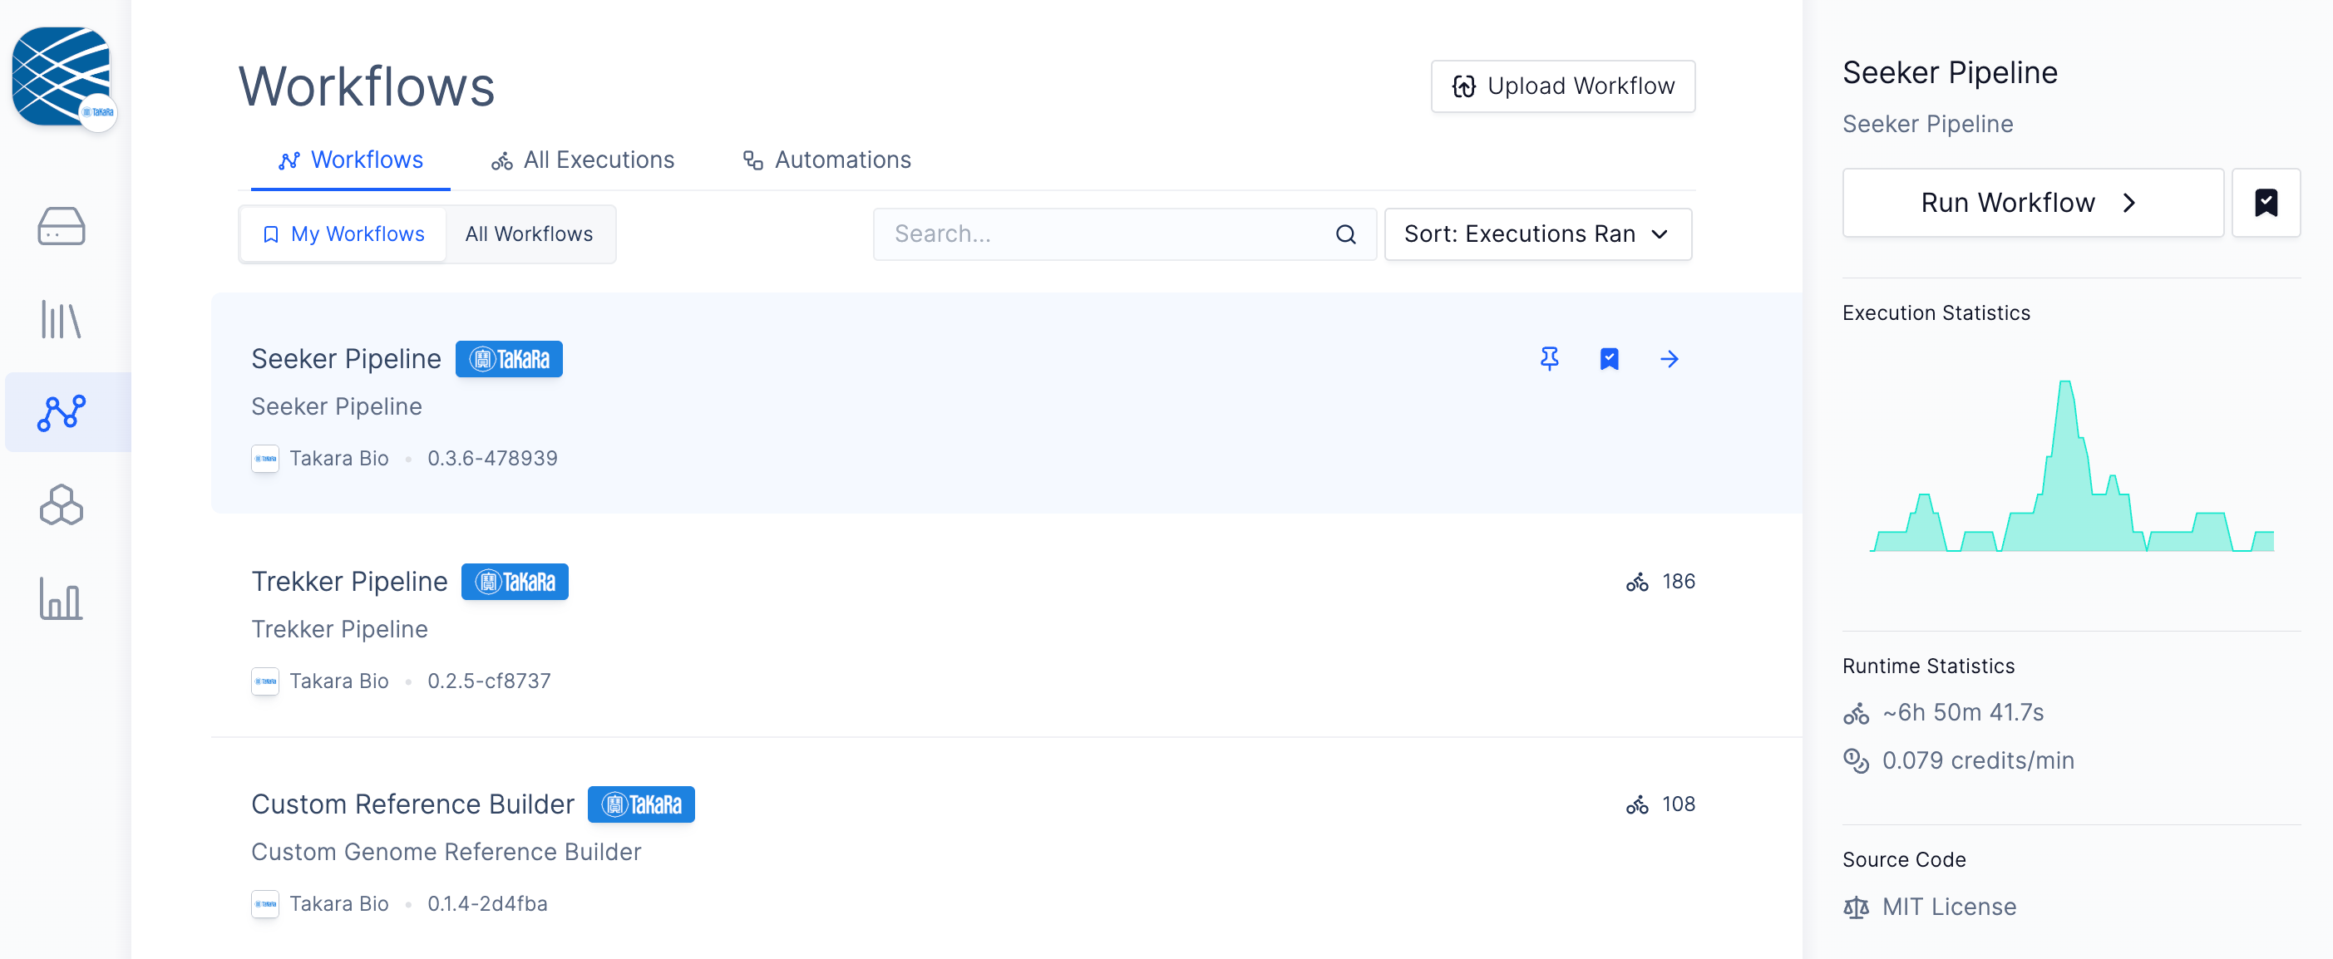The height and width of the screenshot is (959, 2333).
Task: Open the storage drive sidebar icon
Action: pos(62,226)
